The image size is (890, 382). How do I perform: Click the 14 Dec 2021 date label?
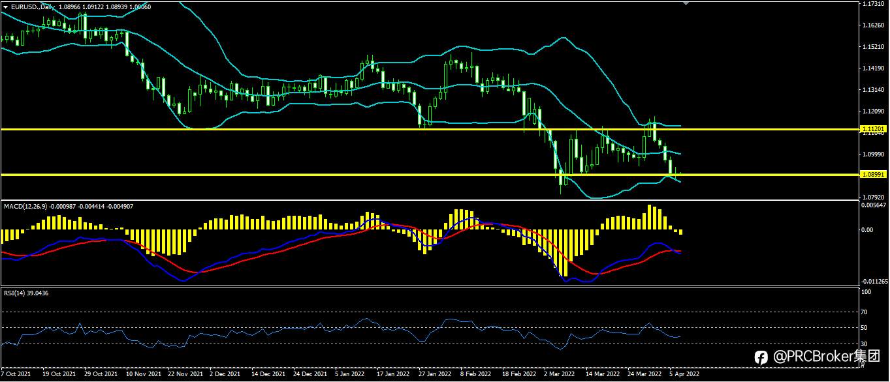click(x=268, y=375)
